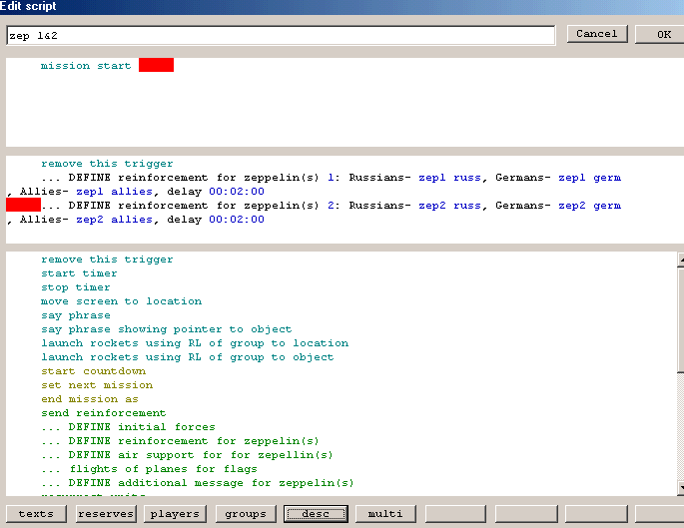Screen dimensions: 684x528
Task: Select 'remove this trigger' in actions list
Action: tap(107, 260)
